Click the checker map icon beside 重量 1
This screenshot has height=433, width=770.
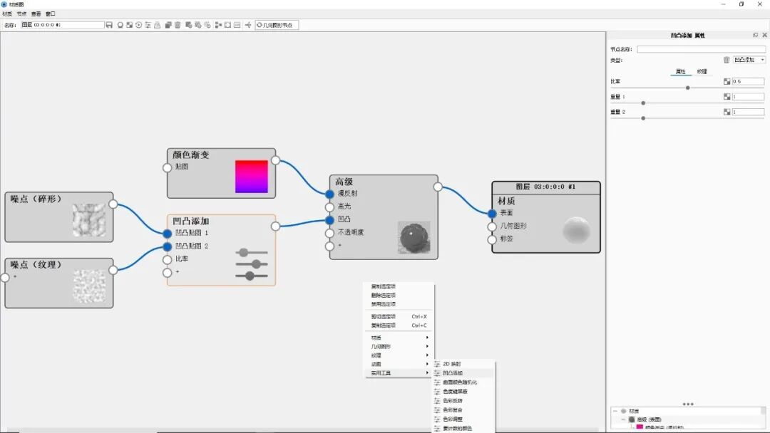727,97
